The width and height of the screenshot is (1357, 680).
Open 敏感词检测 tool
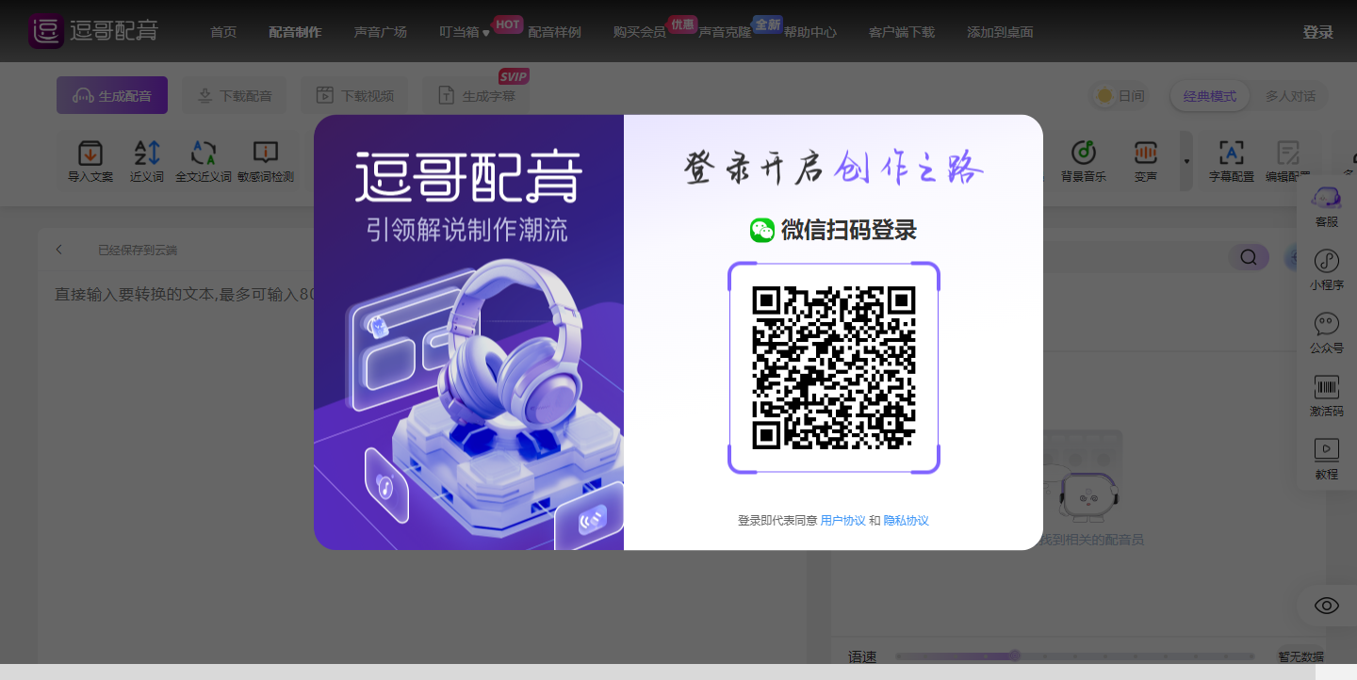[266, 160]
